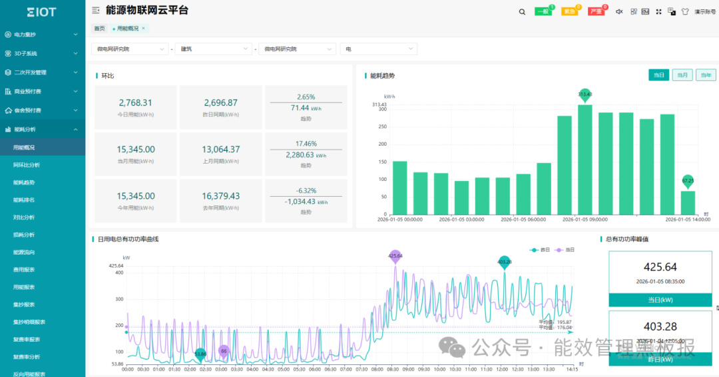
Task: Click the 能耗分析 bar chart icon
Action: tap(8, 129)
